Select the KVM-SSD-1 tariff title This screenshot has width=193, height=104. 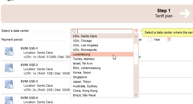click(x=29, y=48)
